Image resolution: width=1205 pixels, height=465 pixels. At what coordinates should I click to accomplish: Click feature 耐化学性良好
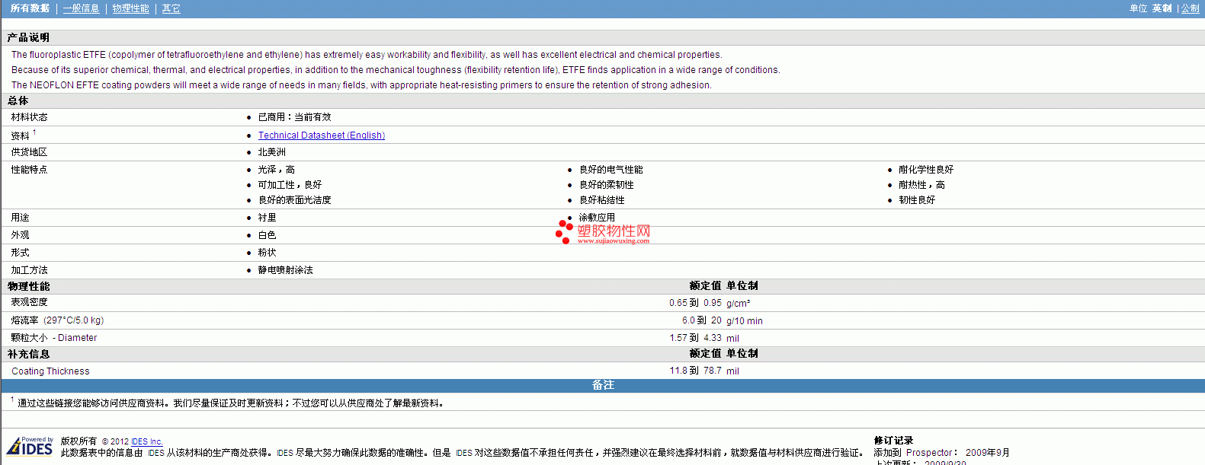pos(925,170)
